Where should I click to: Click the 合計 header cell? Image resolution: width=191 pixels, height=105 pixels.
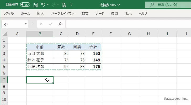pos(93,47)
